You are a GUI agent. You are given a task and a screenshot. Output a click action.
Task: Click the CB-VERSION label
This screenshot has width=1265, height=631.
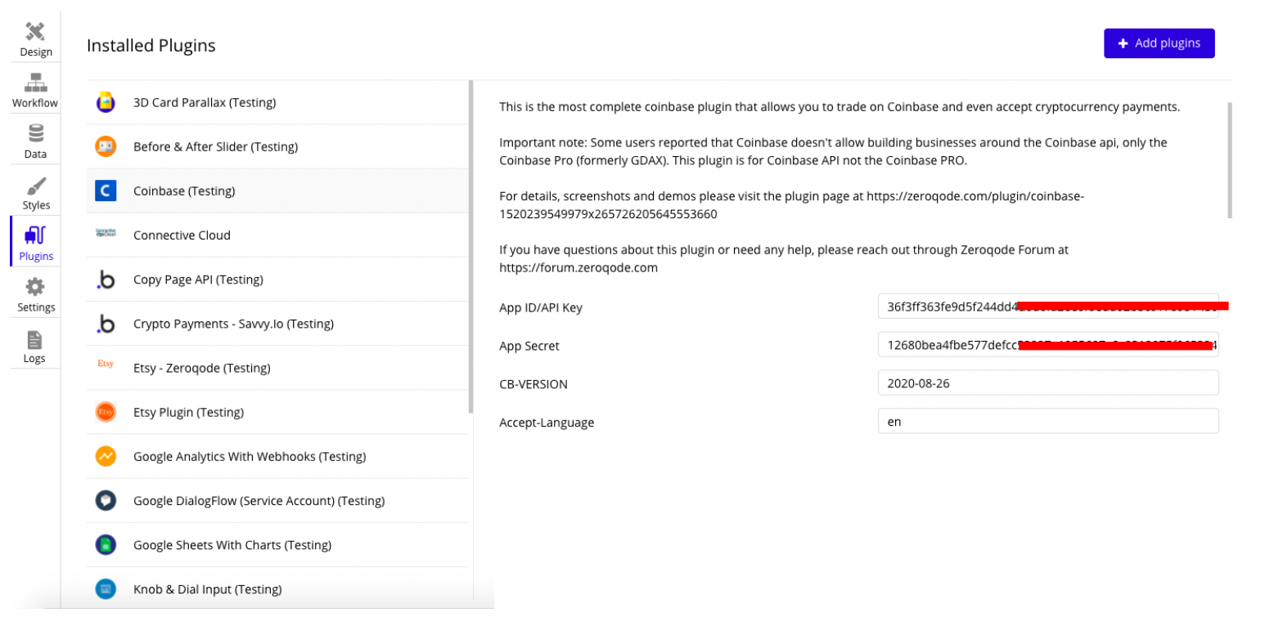pos(533,384)
